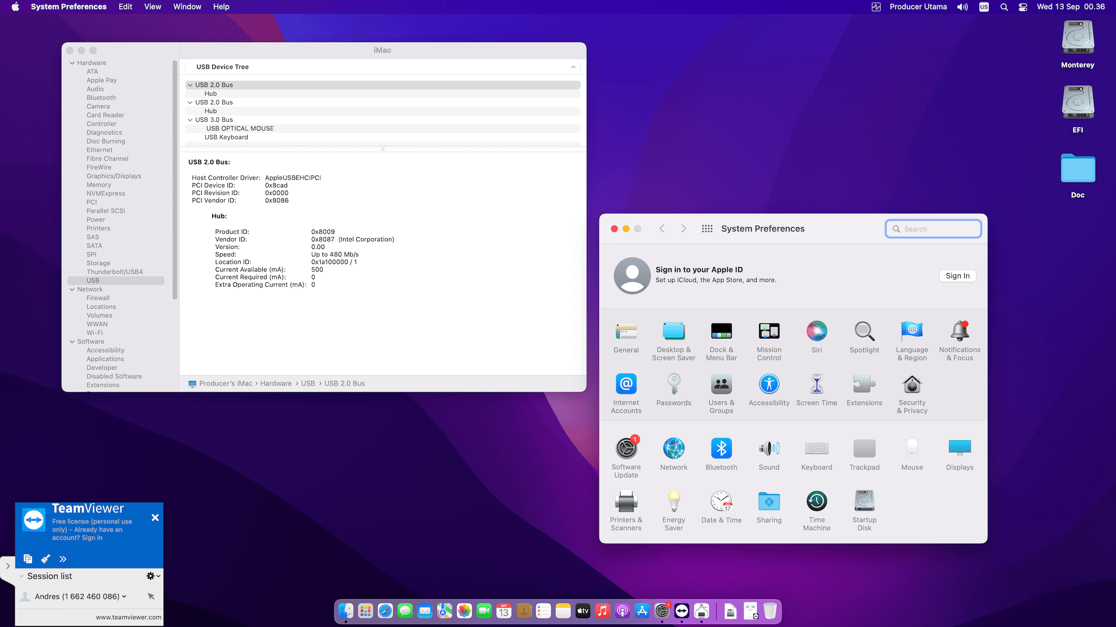Toggle USB Device Tree sort chevron
Screen dimensions: 1116x627
tap(573, 67)
